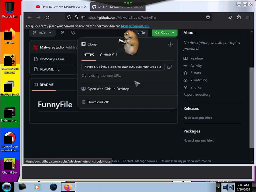Screen dimensions: 256x192
Task: View site security padlock info
Action: point(76,17)
